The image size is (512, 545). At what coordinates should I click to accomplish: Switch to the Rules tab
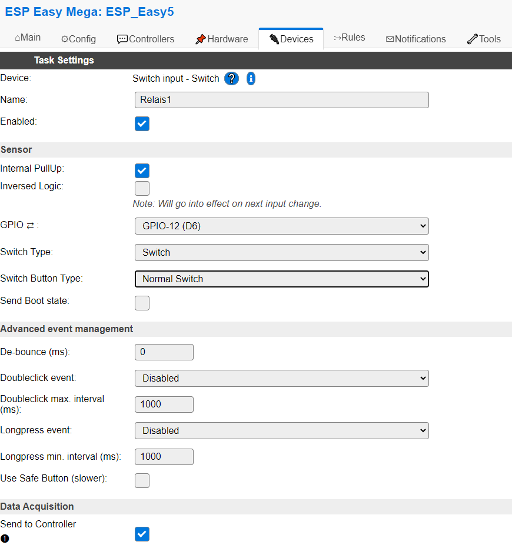[x=349, y=38]
